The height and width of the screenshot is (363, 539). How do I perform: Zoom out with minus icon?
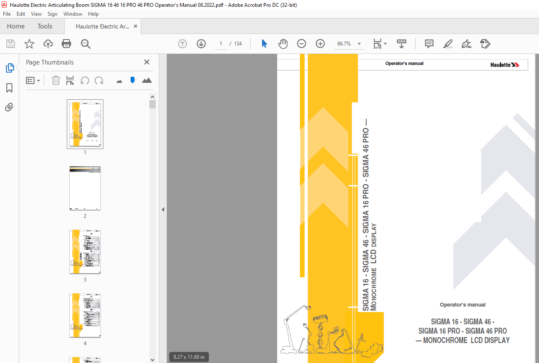(x=302, y=44)
